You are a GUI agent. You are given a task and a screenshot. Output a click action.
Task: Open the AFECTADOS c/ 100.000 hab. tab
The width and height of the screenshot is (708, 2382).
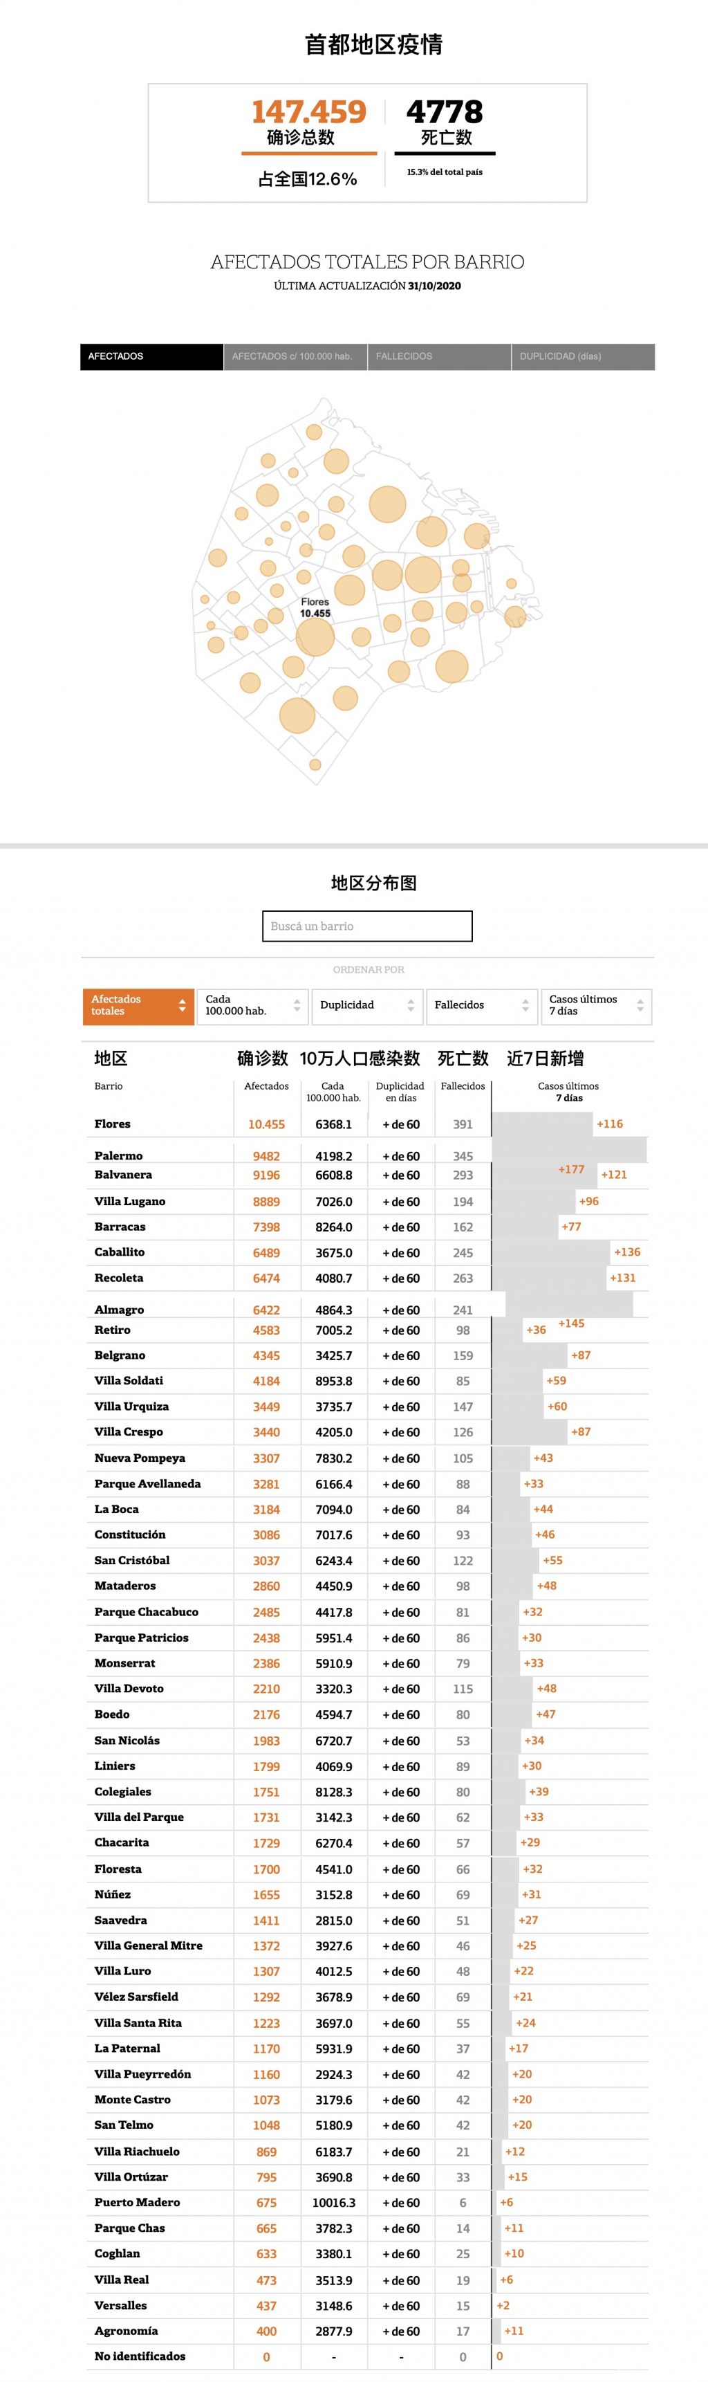pos(295,356)
